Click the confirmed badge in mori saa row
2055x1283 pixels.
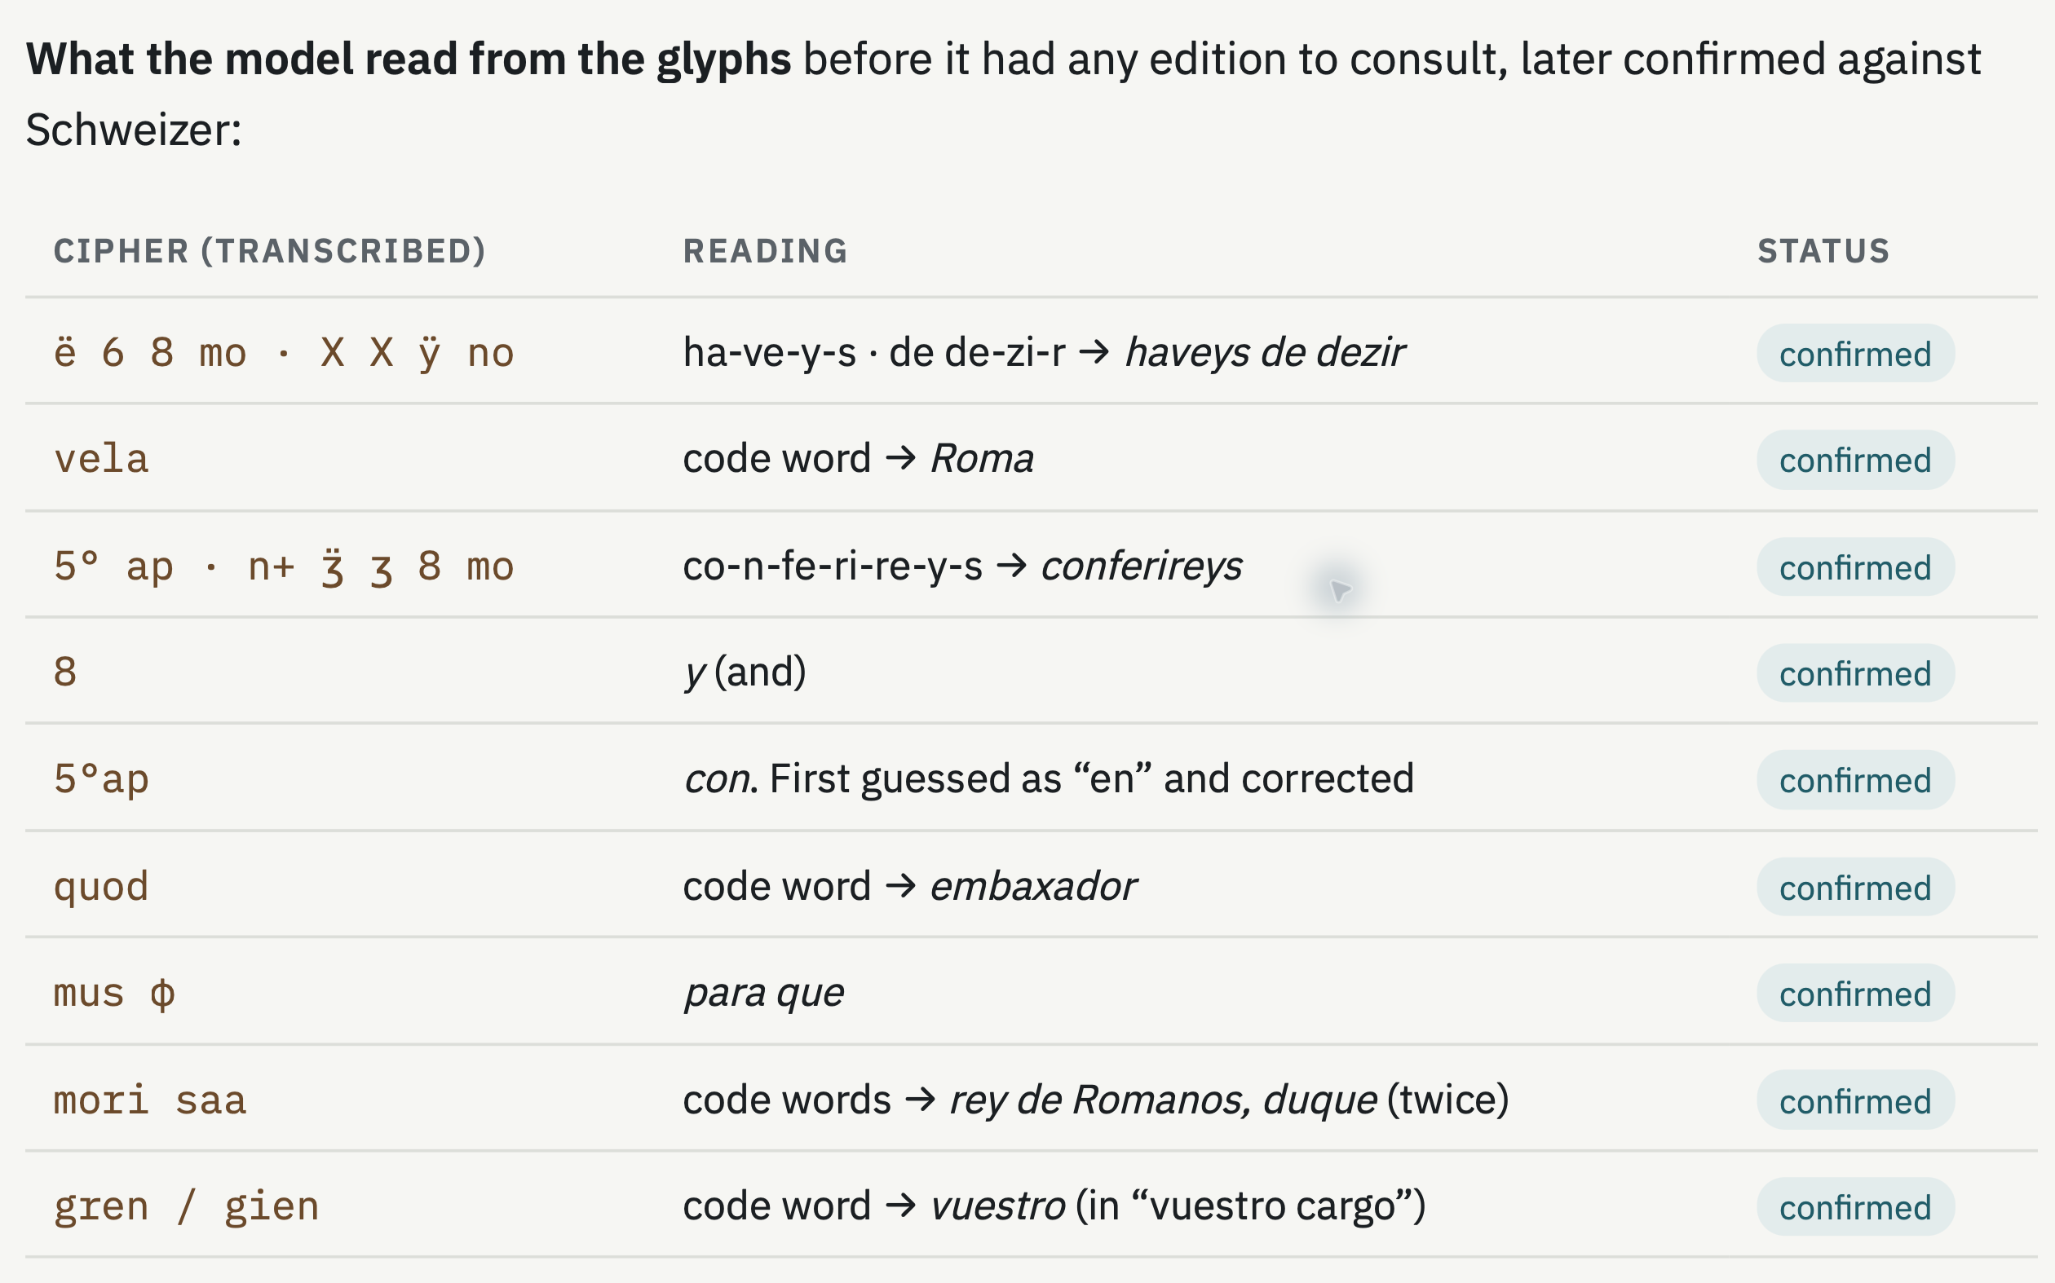1854,1100
